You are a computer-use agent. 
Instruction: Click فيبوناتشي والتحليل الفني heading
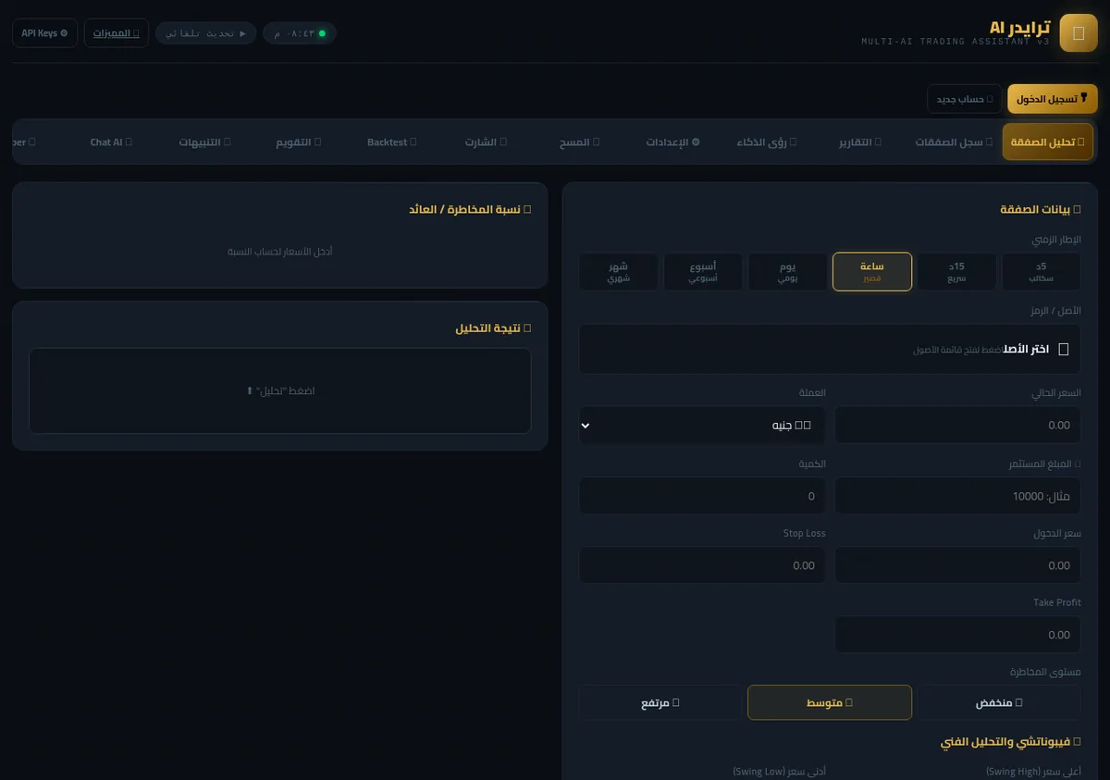(x=1011, y=742)
